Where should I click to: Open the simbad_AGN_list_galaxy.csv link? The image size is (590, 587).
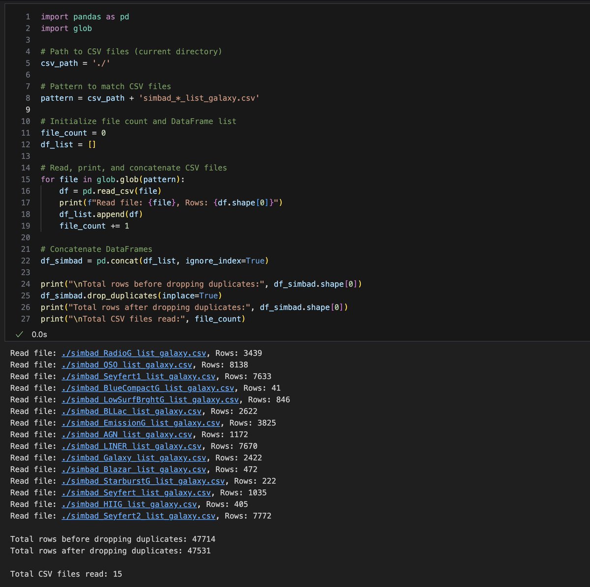(x=127, y=434)
